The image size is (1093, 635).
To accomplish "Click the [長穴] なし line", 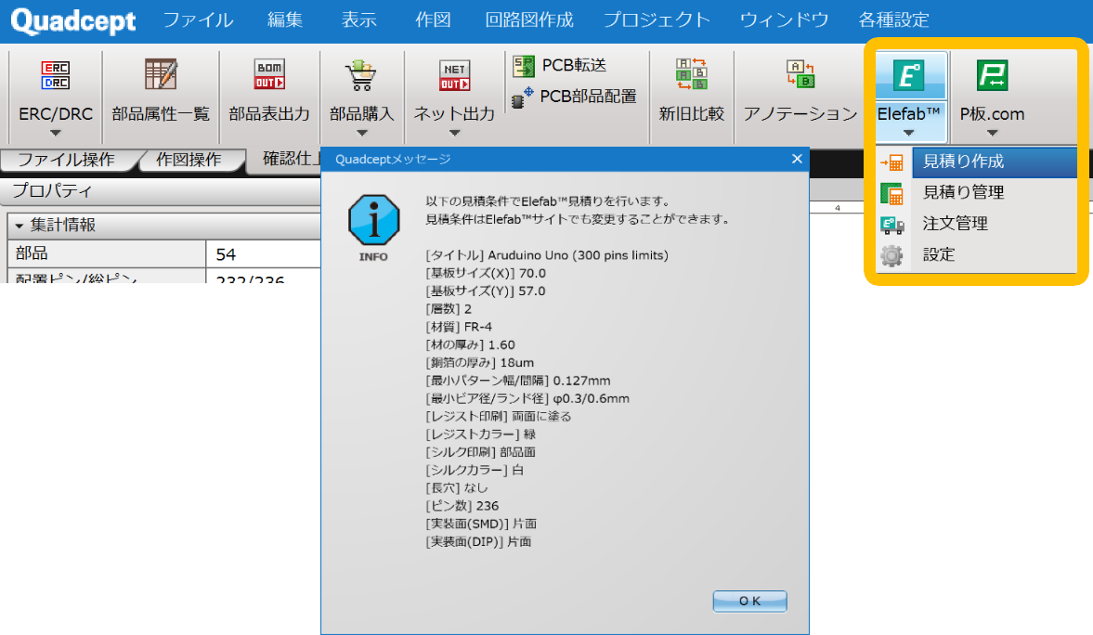I will click(x=457, y=488).
